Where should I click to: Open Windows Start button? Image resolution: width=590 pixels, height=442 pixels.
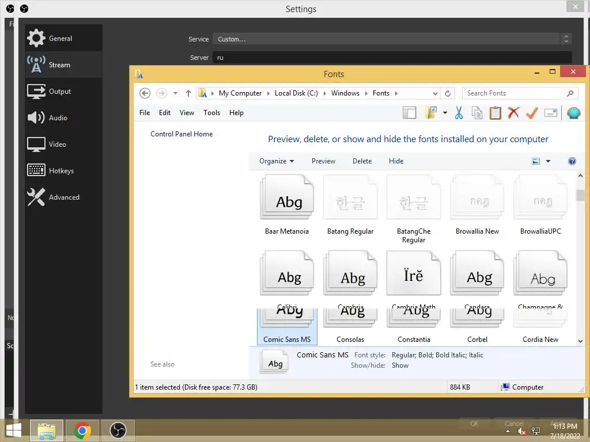coord(14,430)
